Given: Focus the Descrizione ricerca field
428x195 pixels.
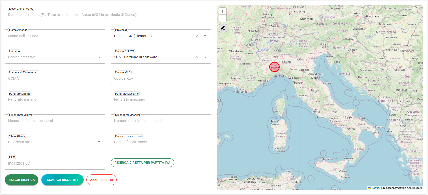Looking at the screenshot, I should coord(108,15).
